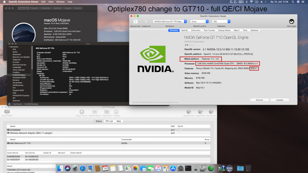The height and width of the screenshot is (173, 308).
Task: Open Renderers dropdown NVIDIA GeForce GT 710
Action: pyautogui.click(x=170, y=21)
